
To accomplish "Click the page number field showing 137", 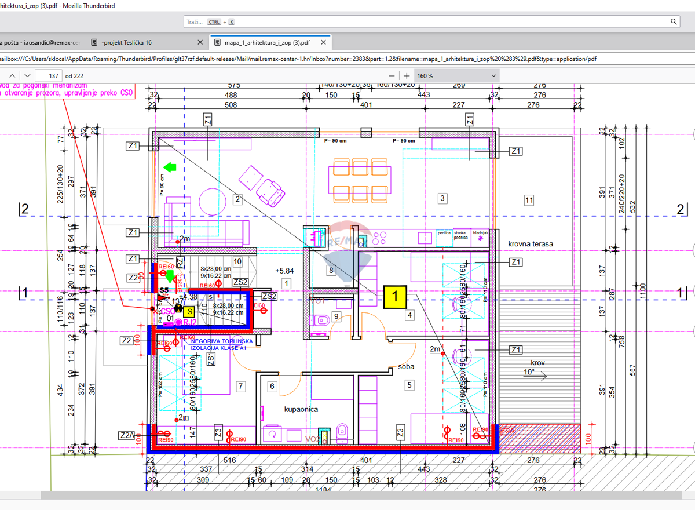I will (49, 76).
